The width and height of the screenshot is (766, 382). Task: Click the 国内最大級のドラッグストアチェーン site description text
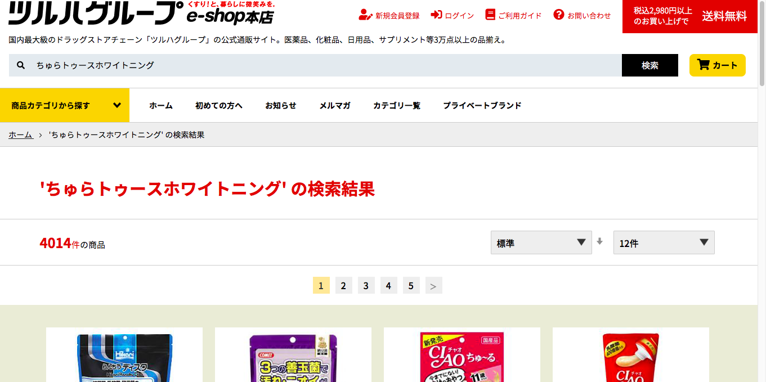(x=258, y=40)
